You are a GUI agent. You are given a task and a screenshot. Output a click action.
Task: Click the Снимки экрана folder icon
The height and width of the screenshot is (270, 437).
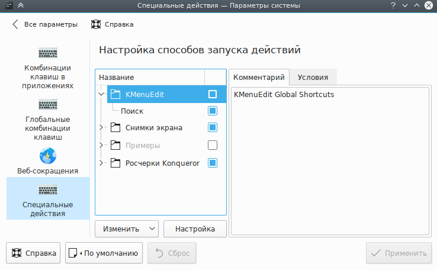click(115, 127)
